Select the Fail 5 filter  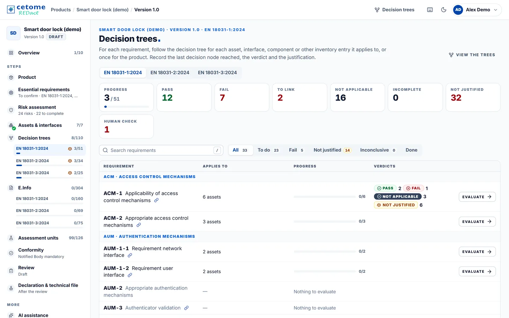pyautogui.click(x=296, y=150)
